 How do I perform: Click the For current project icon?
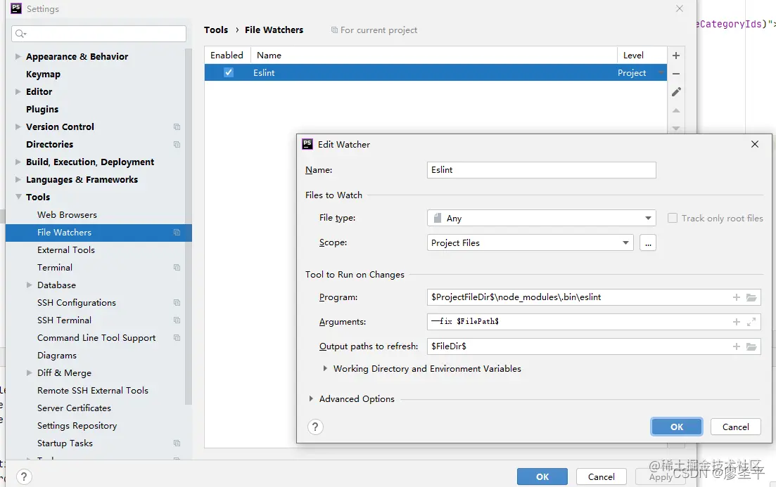click(x=334, y=30)
